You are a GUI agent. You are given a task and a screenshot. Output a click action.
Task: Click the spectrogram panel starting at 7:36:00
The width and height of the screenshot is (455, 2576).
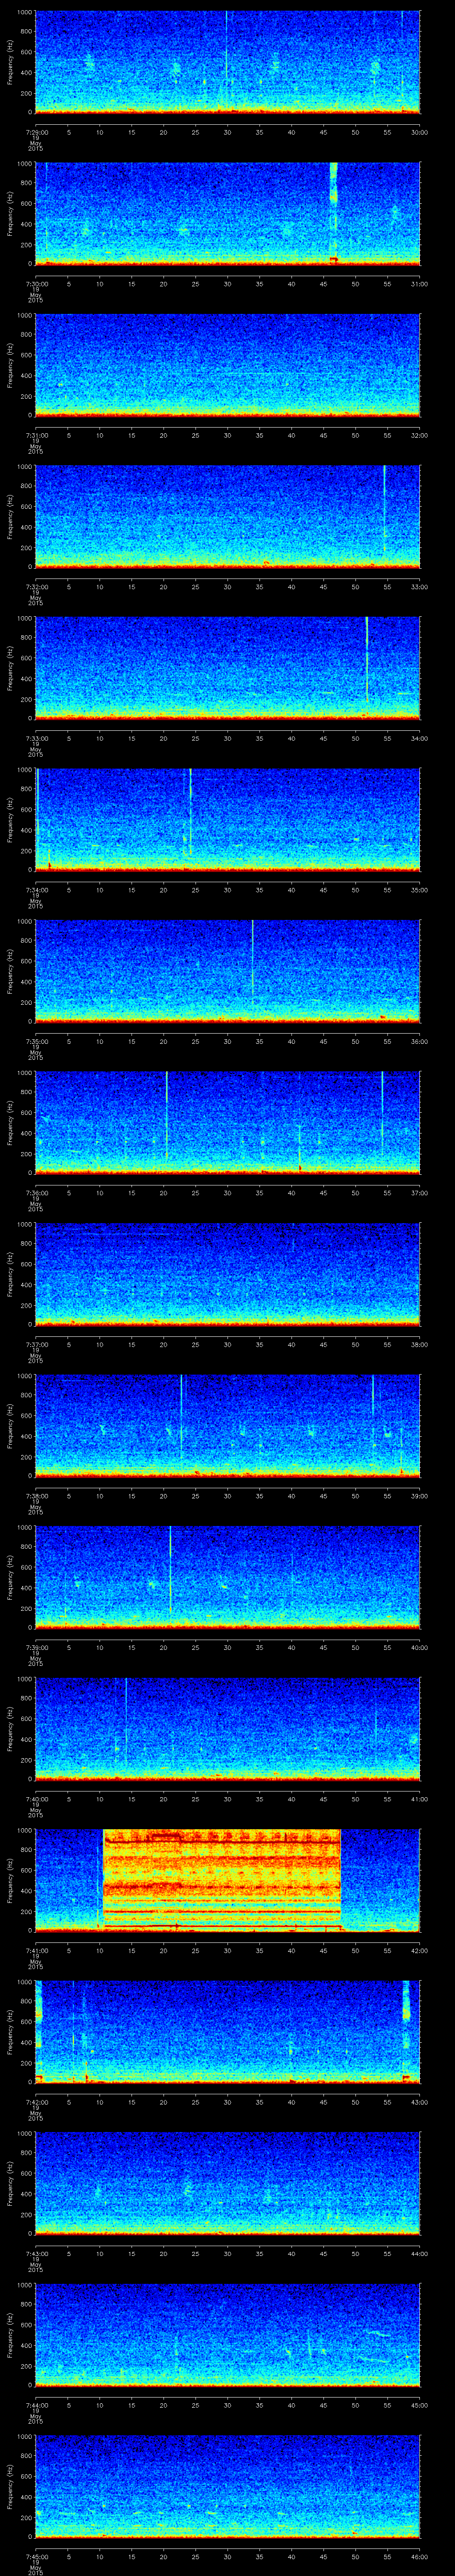tap(227, 1123)
